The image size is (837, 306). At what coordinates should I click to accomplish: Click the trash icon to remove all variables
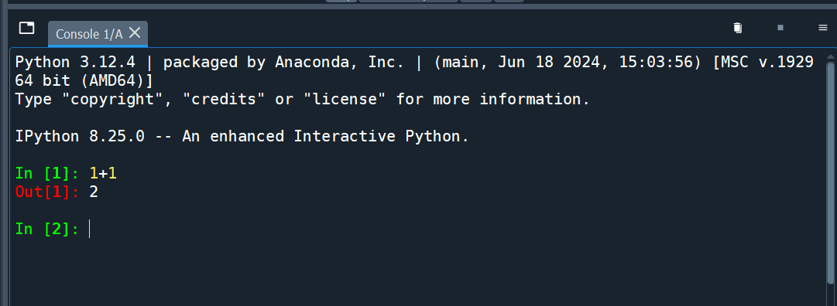[738, 28]
